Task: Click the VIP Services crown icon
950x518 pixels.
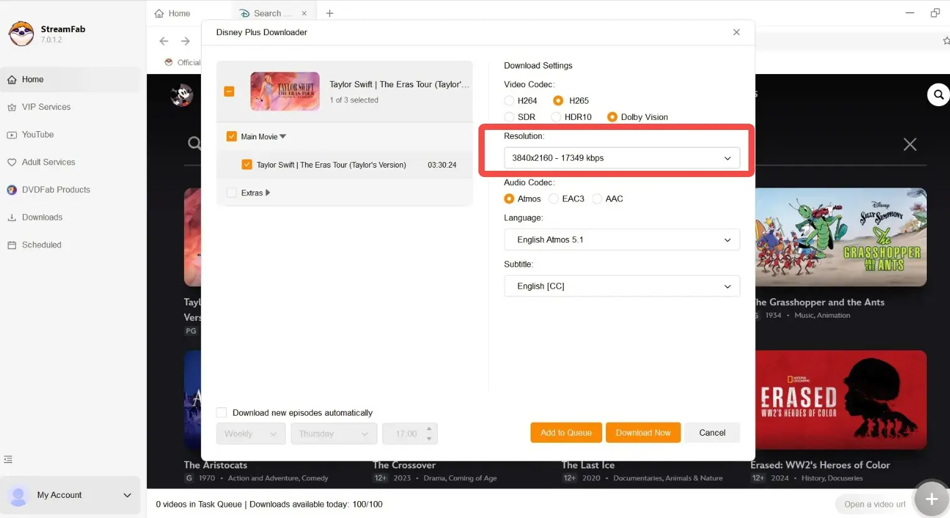Action: (x=11, y=107)
